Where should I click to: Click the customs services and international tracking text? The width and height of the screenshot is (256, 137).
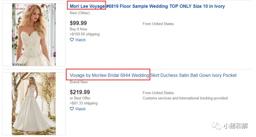tap(185, 98)
